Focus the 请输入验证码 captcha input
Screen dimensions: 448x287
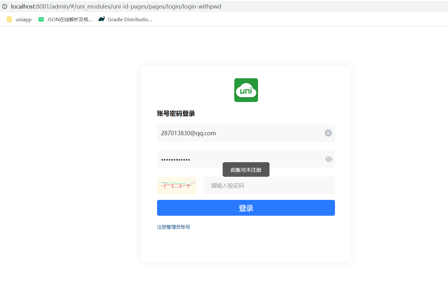click(x=269, y=186)
